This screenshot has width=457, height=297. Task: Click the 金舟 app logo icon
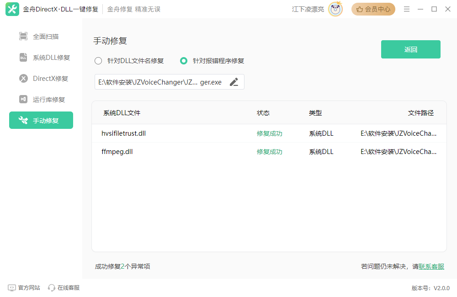coord(12,9)
